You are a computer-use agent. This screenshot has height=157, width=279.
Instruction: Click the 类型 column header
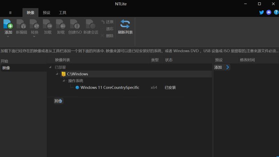155,60
